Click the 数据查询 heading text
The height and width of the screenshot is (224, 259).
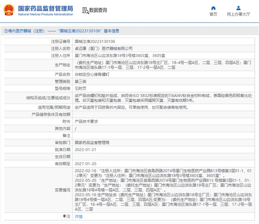pos(98,10)
